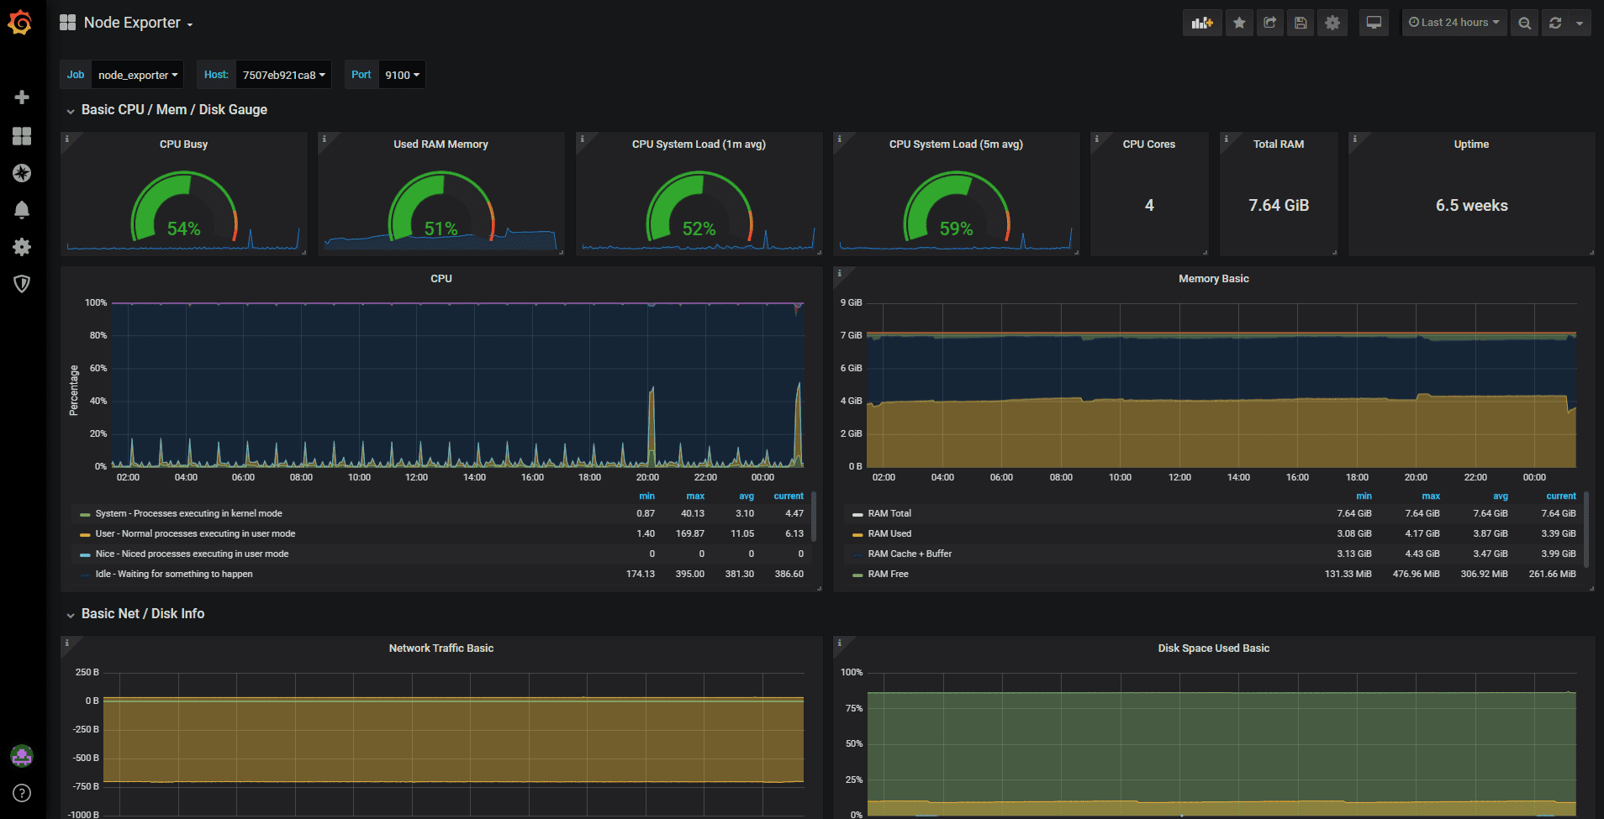Click the Add panel icon in toolbar
1604x819 pixels.
1202,23
